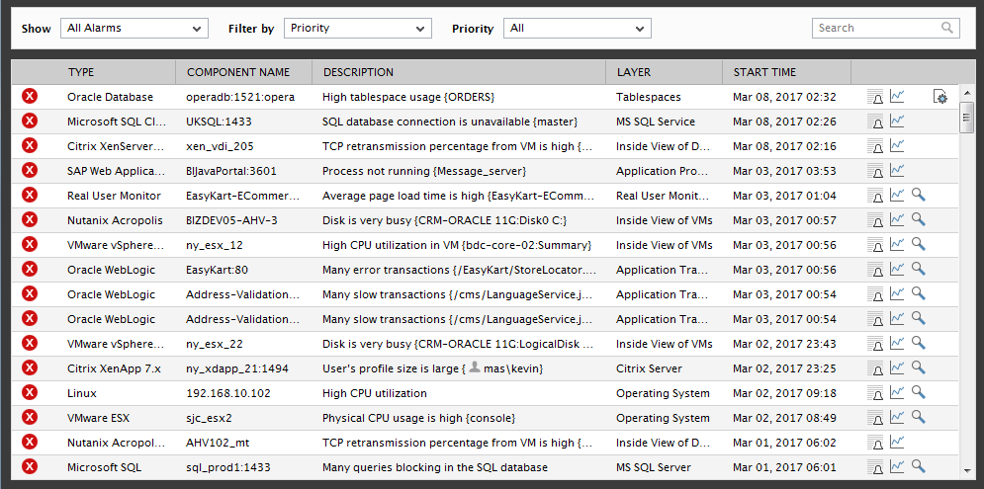Click alarm history icon for AHV102_mt row
The height and width of the screenshot is (489, 984).
coord(875,443)
